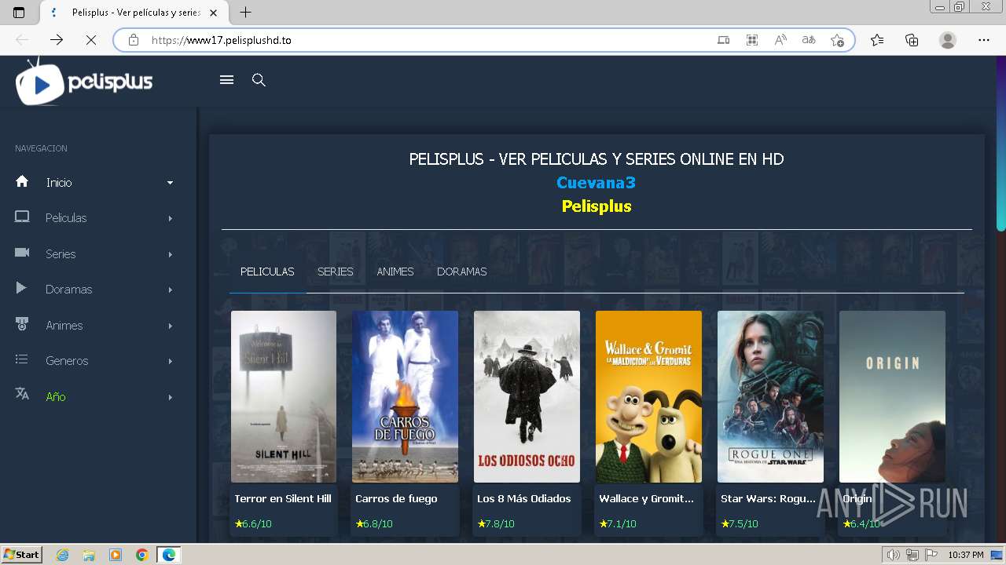
Task: View site information lock icon
Action: click(x=134, y=40)
